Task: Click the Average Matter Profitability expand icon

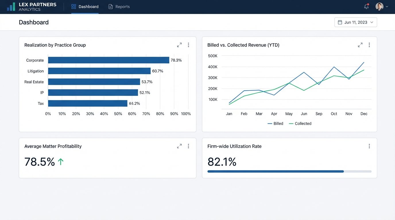Action: [179, 146]
